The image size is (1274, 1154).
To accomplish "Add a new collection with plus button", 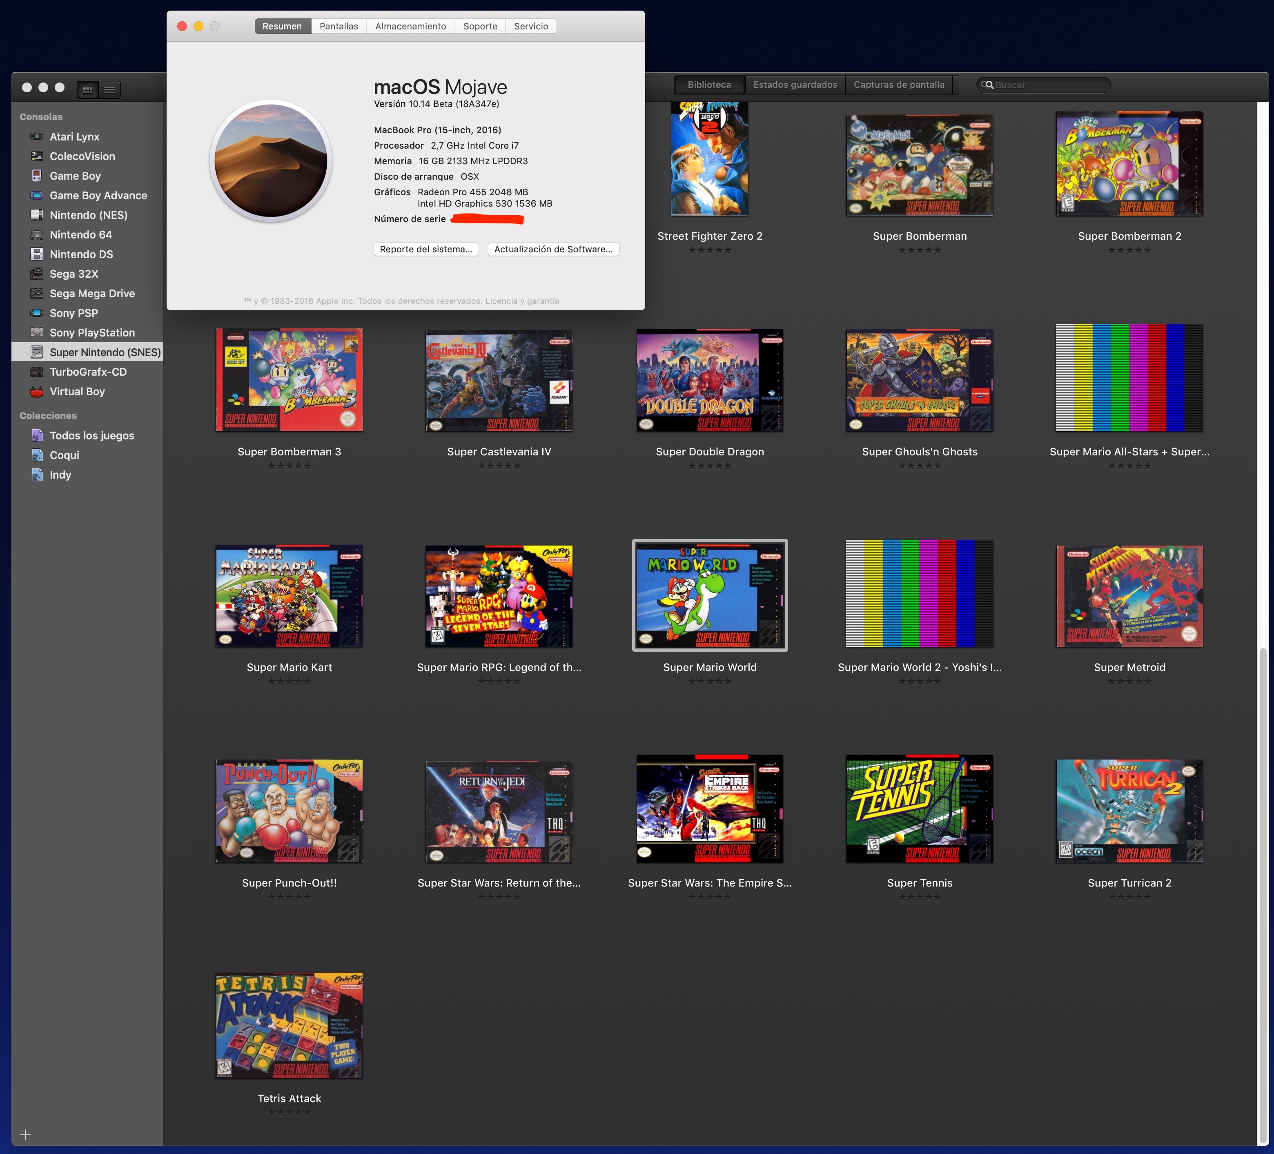I will point(25,1134).
